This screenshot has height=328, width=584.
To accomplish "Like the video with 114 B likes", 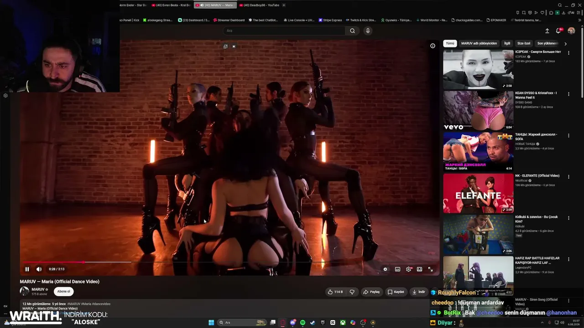I will [335, 292].
